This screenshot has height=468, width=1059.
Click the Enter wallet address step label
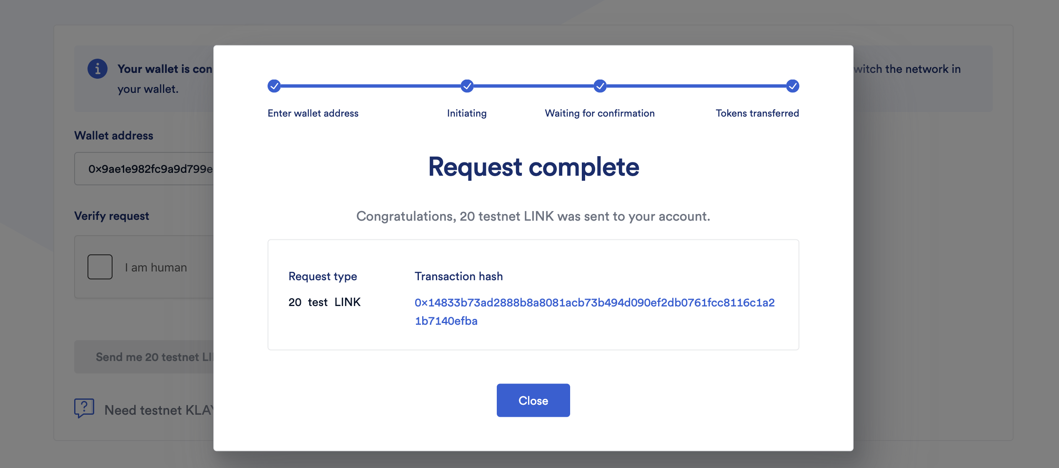313,113
